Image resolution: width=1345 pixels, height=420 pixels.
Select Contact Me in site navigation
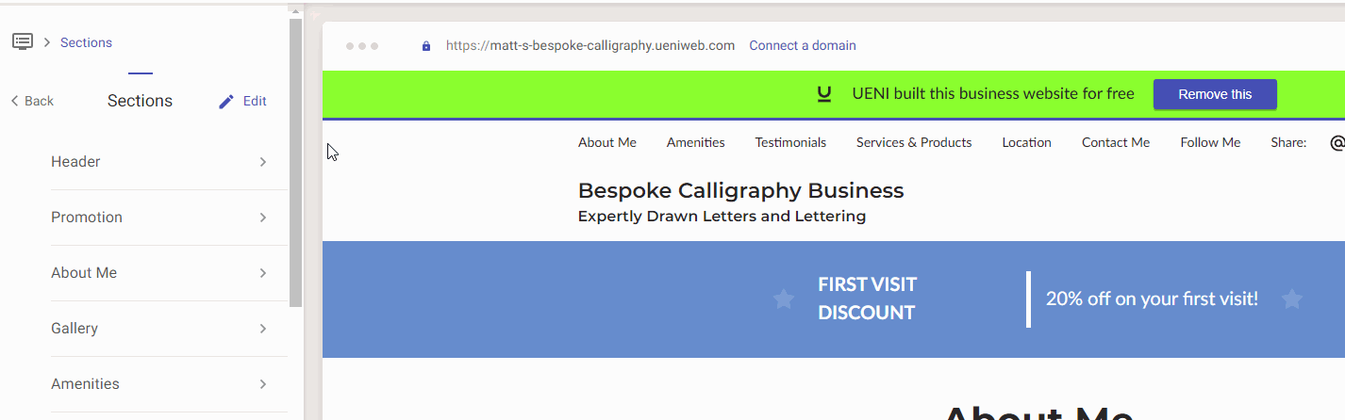pyautogui.click(x=1116, y=142)
